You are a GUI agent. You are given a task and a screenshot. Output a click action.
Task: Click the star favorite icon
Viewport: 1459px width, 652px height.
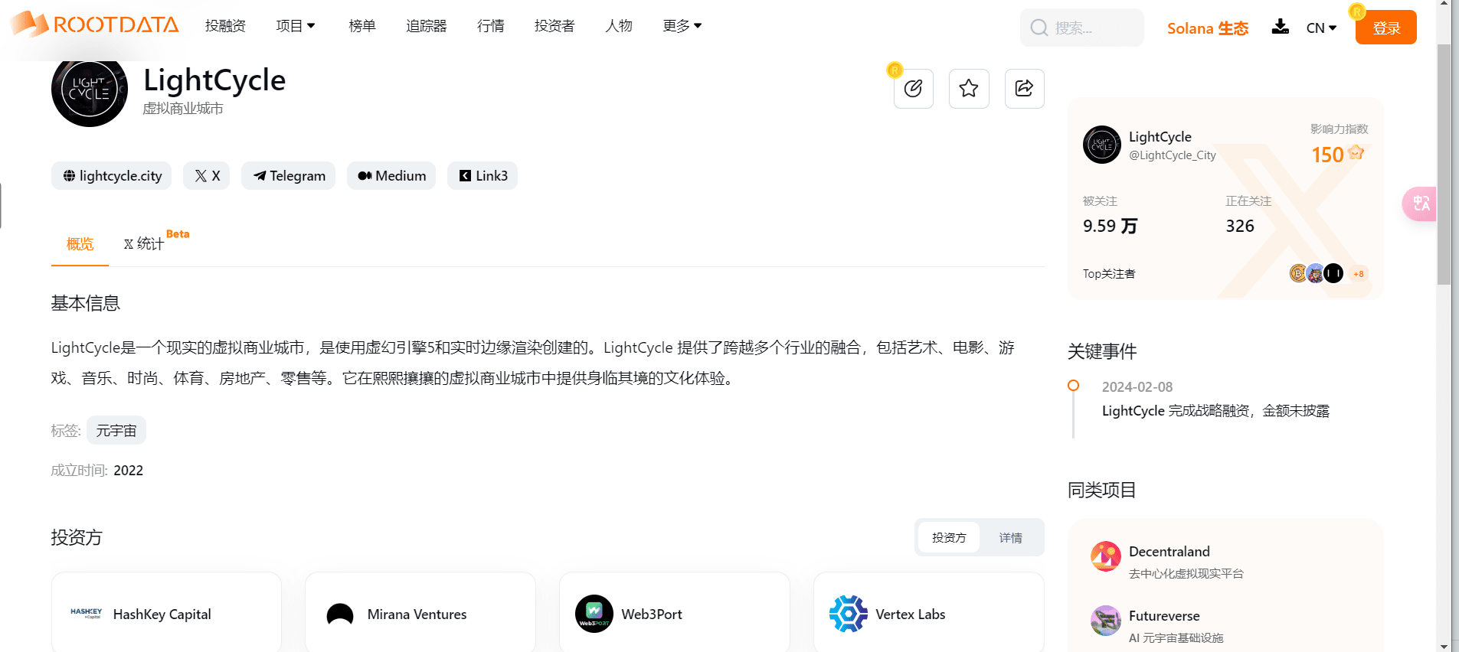(969, 89)
